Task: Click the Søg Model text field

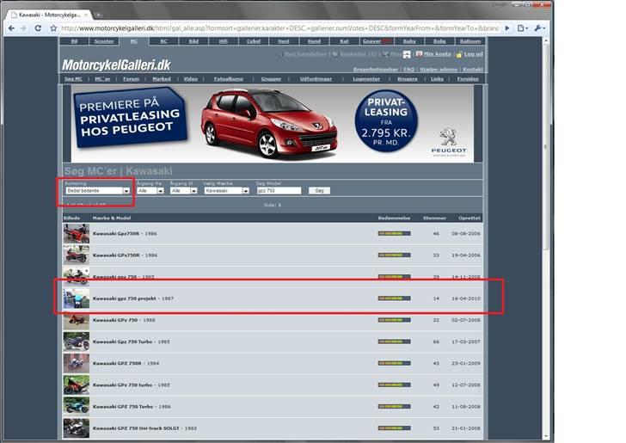Action: [278, 190]
